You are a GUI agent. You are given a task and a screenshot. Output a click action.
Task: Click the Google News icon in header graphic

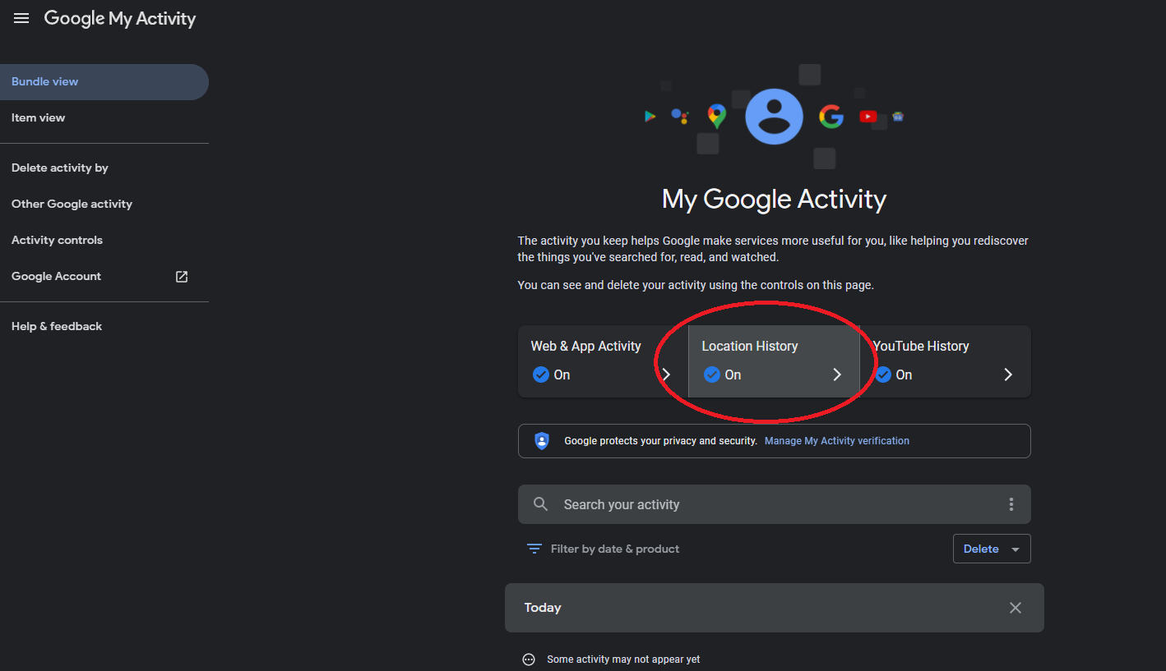pyautogui.click(x=898, y=117)
